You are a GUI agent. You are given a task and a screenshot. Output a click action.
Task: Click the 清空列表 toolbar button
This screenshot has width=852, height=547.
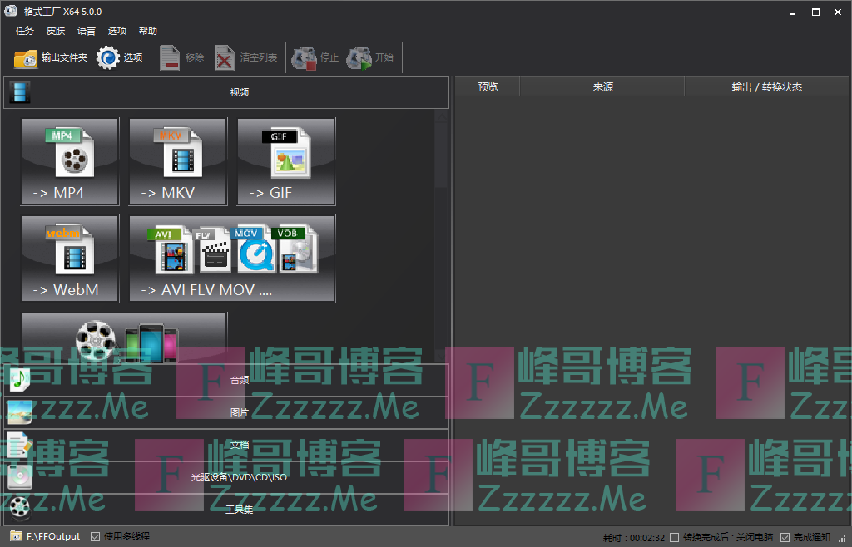246,58
